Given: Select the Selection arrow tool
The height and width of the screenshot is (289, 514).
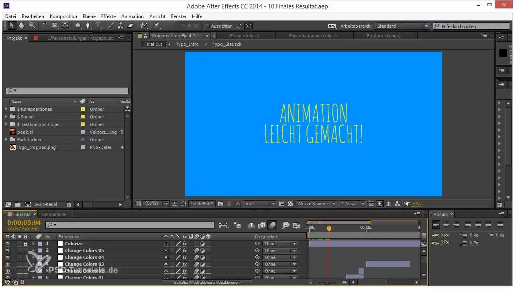Looking at the screenshot, I should click(x=12, y=26).
